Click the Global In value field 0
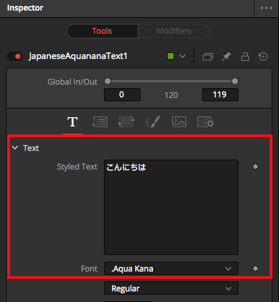Image resolution: width=279 pixels, height=302 pixels. 122,95
